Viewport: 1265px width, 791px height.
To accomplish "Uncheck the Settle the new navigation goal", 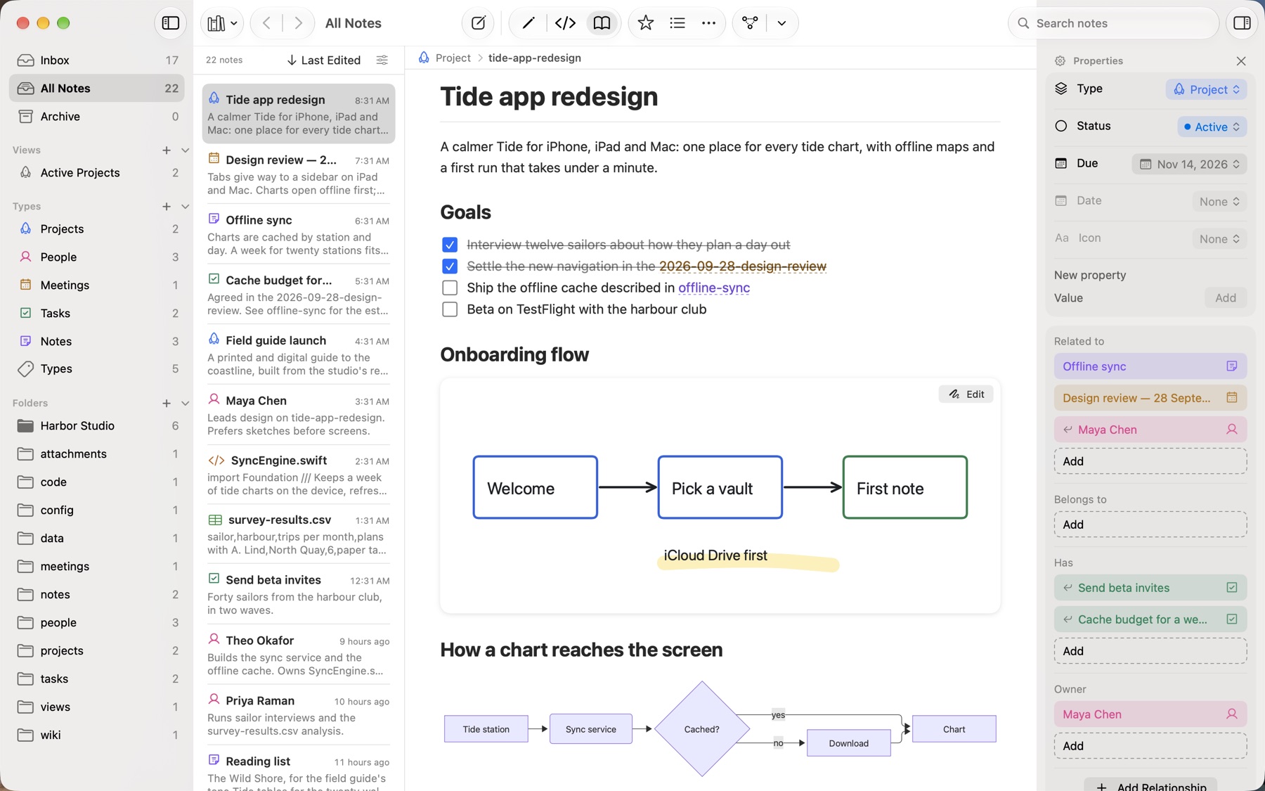I will point(450,266).
